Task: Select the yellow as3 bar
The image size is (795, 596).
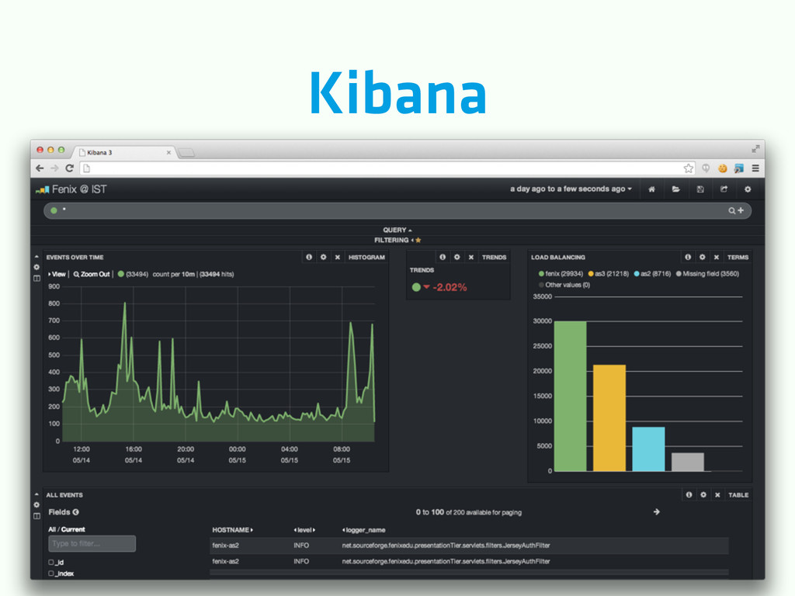Action: [x=609, y=418]
